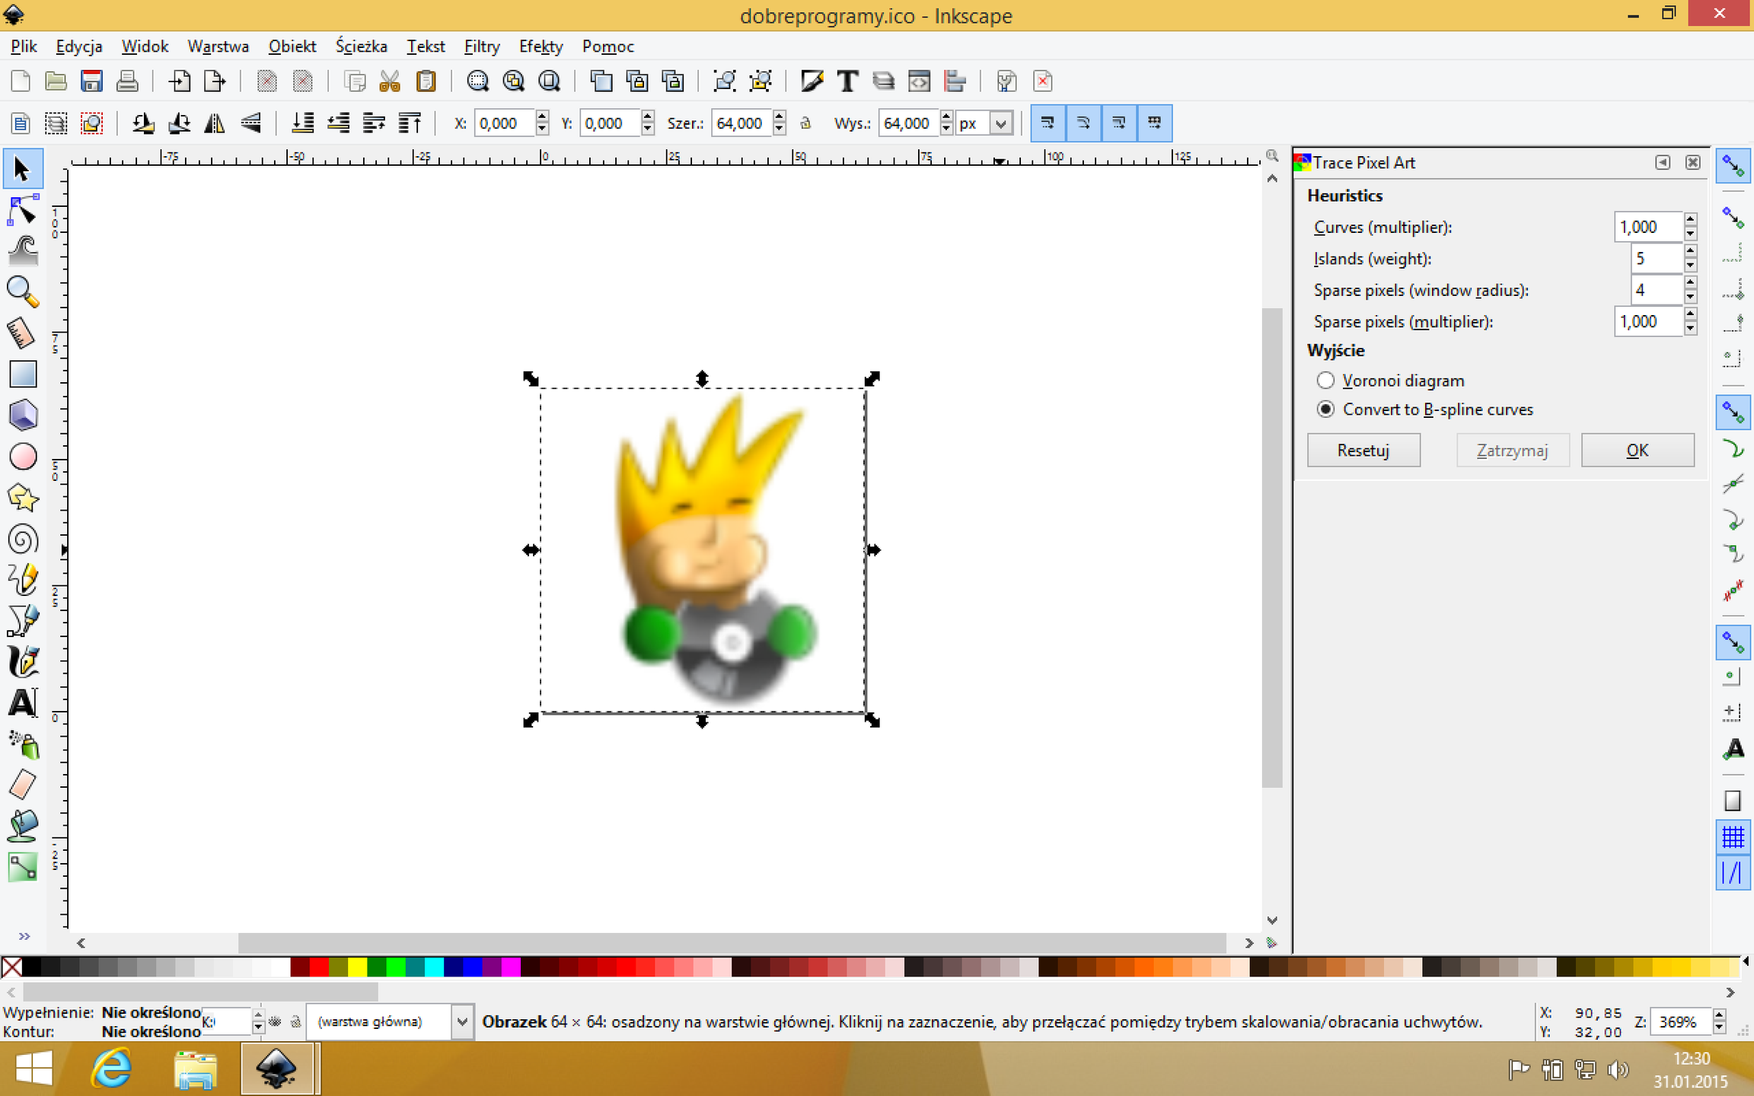The height and width of the screenshot is (1096, 1754).
Task: Open the Efekty menu
Action: click(541, 46)
